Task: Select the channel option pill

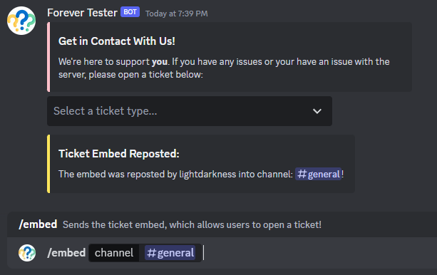Action: click(x=114, y=253)
